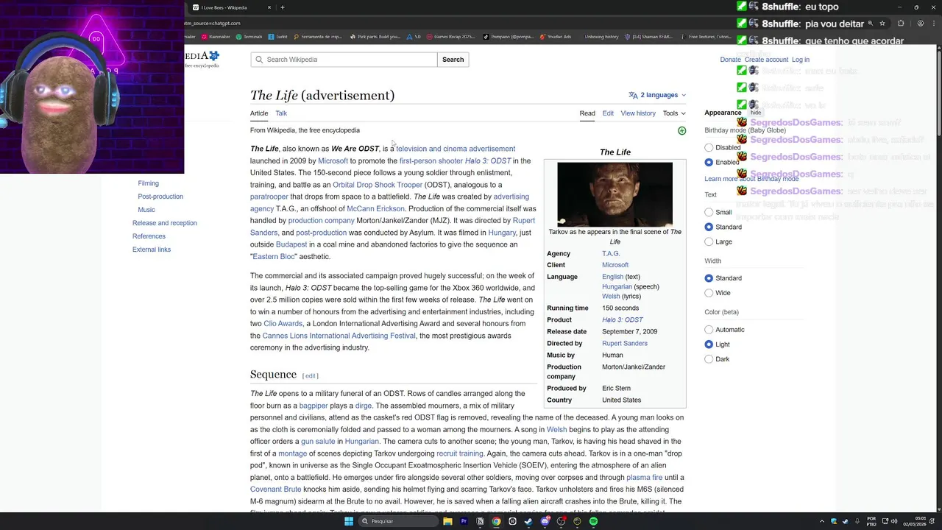Image resolution: width=942 pixels, height=530 pixels.
Task: Jump to References in sidebar
Action: [149, 236]
